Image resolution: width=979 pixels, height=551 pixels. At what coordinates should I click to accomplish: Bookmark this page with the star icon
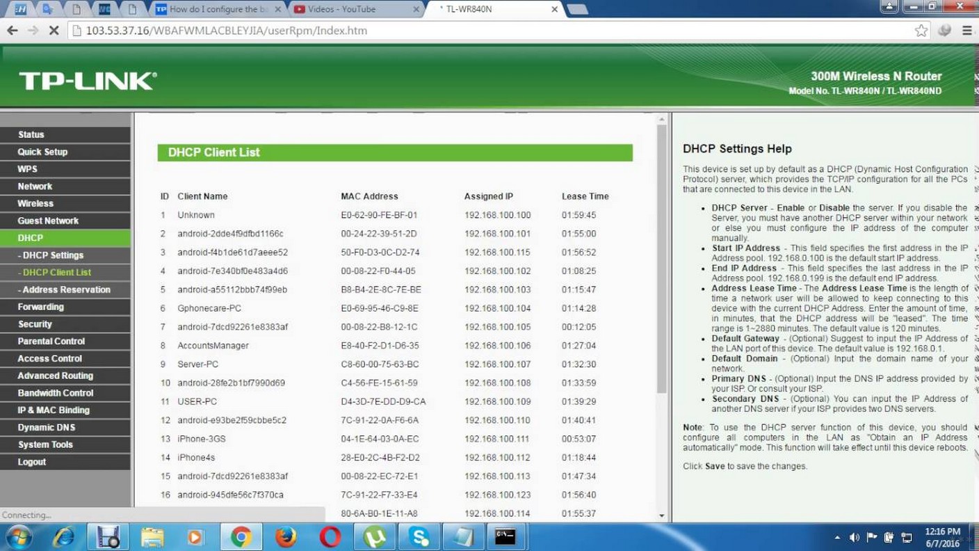(921, 31)
